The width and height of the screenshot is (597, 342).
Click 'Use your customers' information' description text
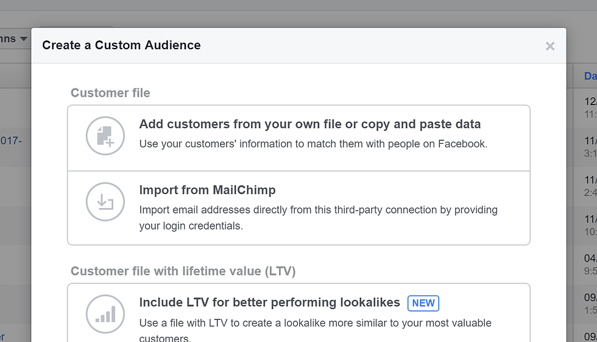coord(313,144)
